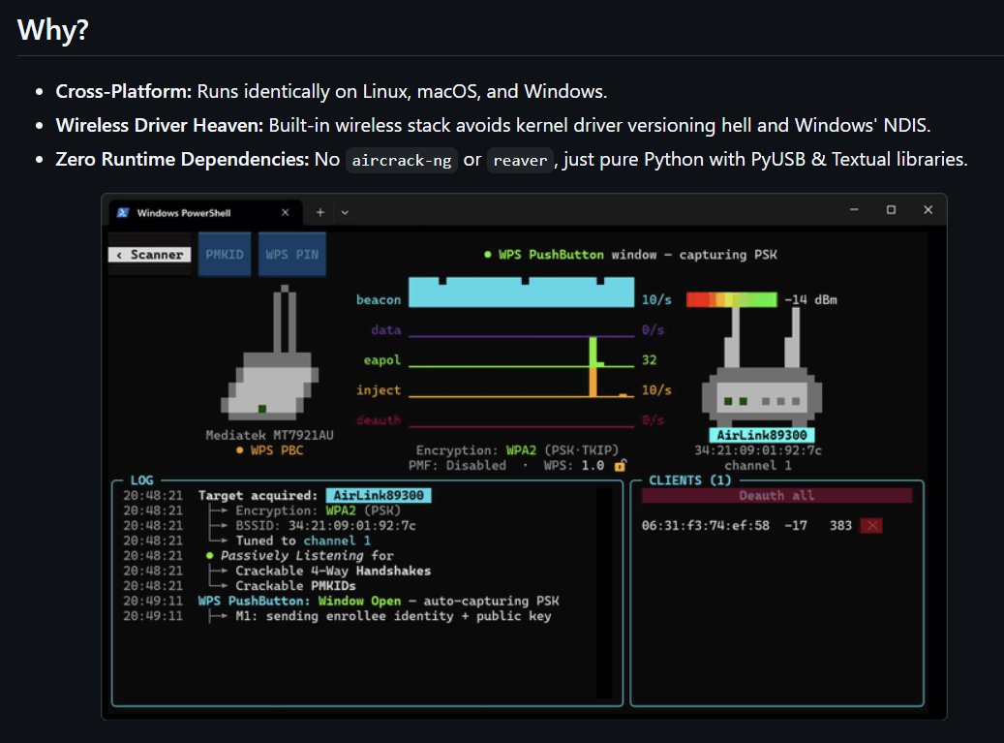Remove client 06:31:f3:74:ef:58 with red X

pyautogui.click(x=871, y=526)
